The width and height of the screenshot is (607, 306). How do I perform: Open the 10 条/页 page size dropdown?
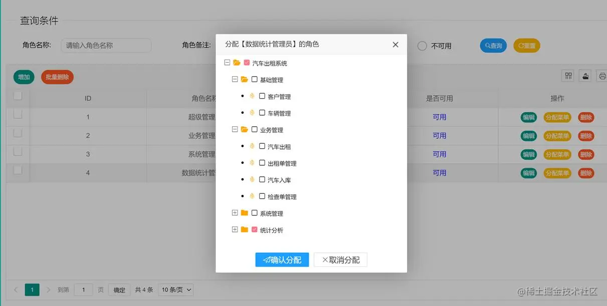coord(176,289)
